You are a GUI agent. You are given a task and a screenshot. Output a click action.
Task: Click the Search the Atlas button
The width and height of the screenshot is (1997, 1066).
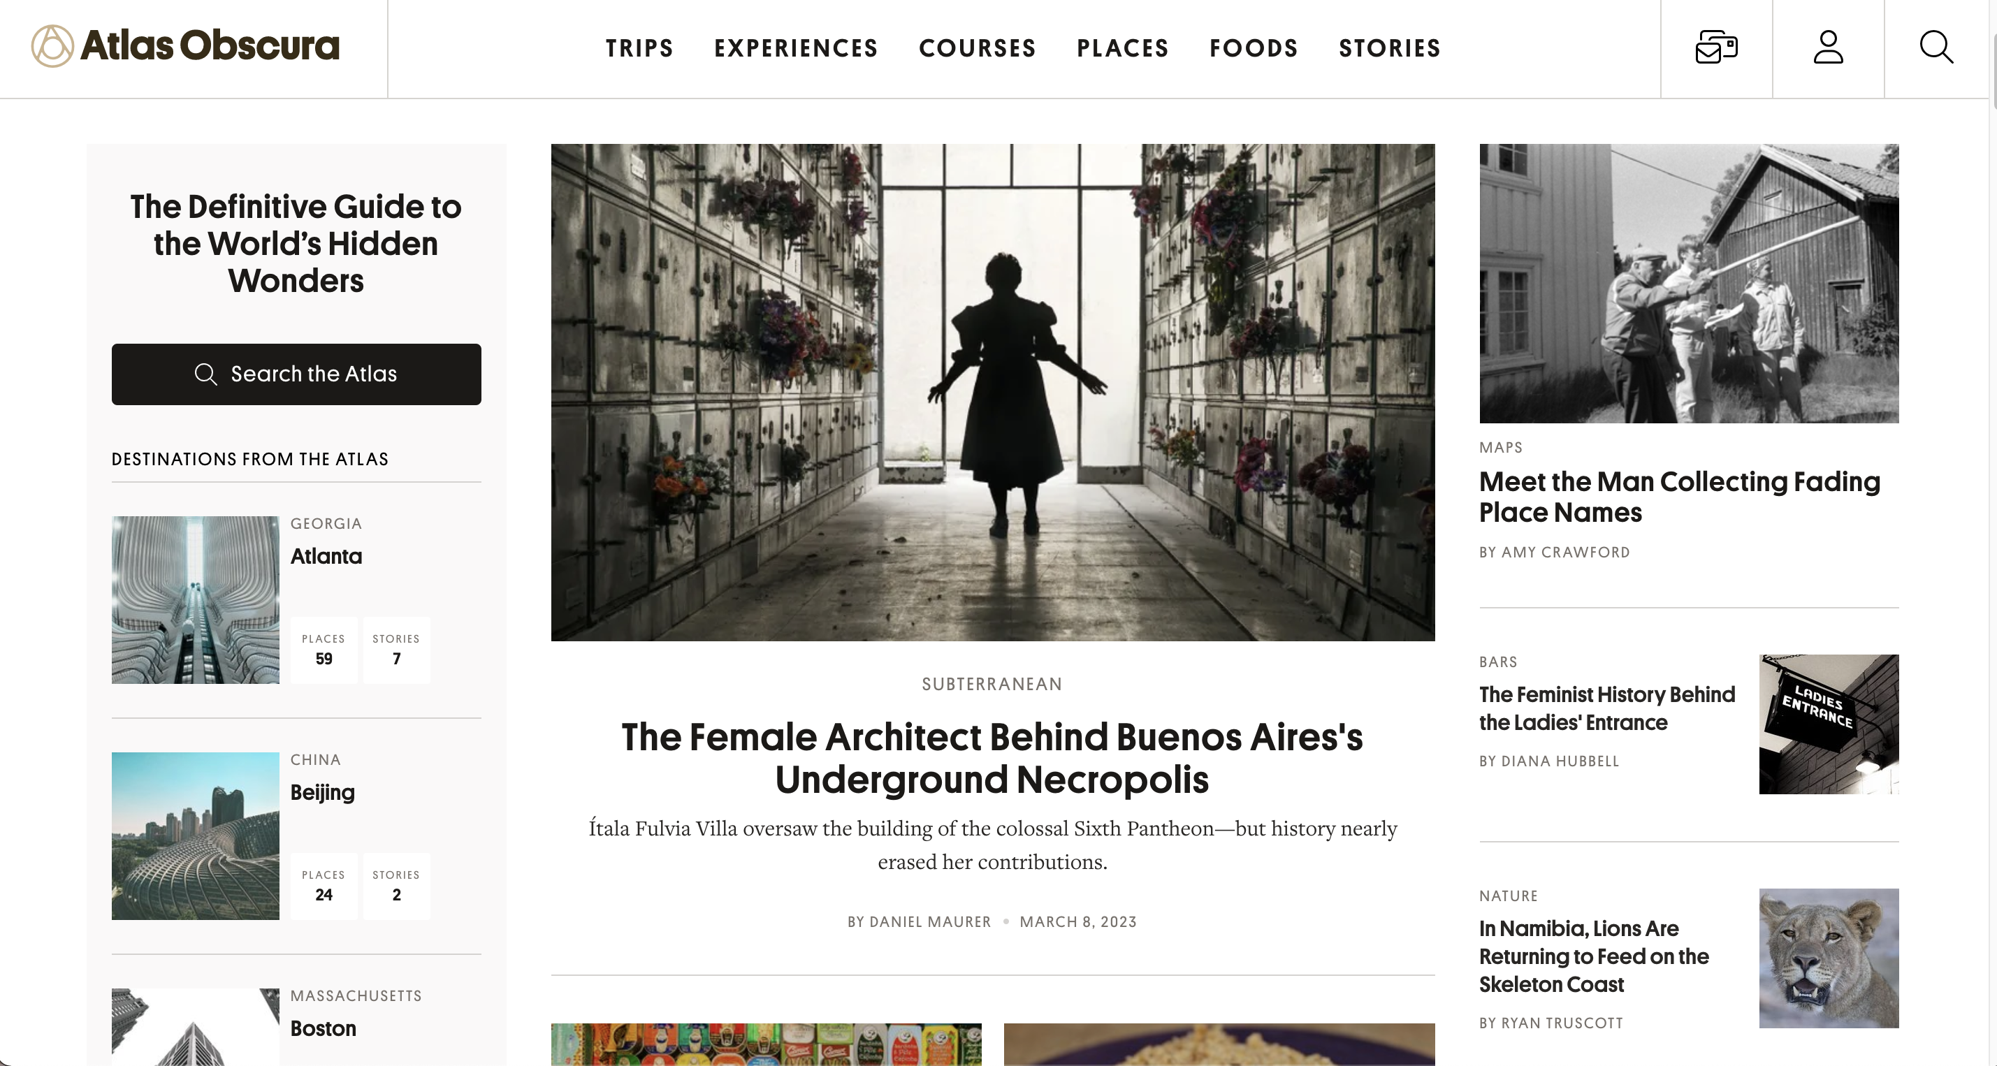pos(296,374)
